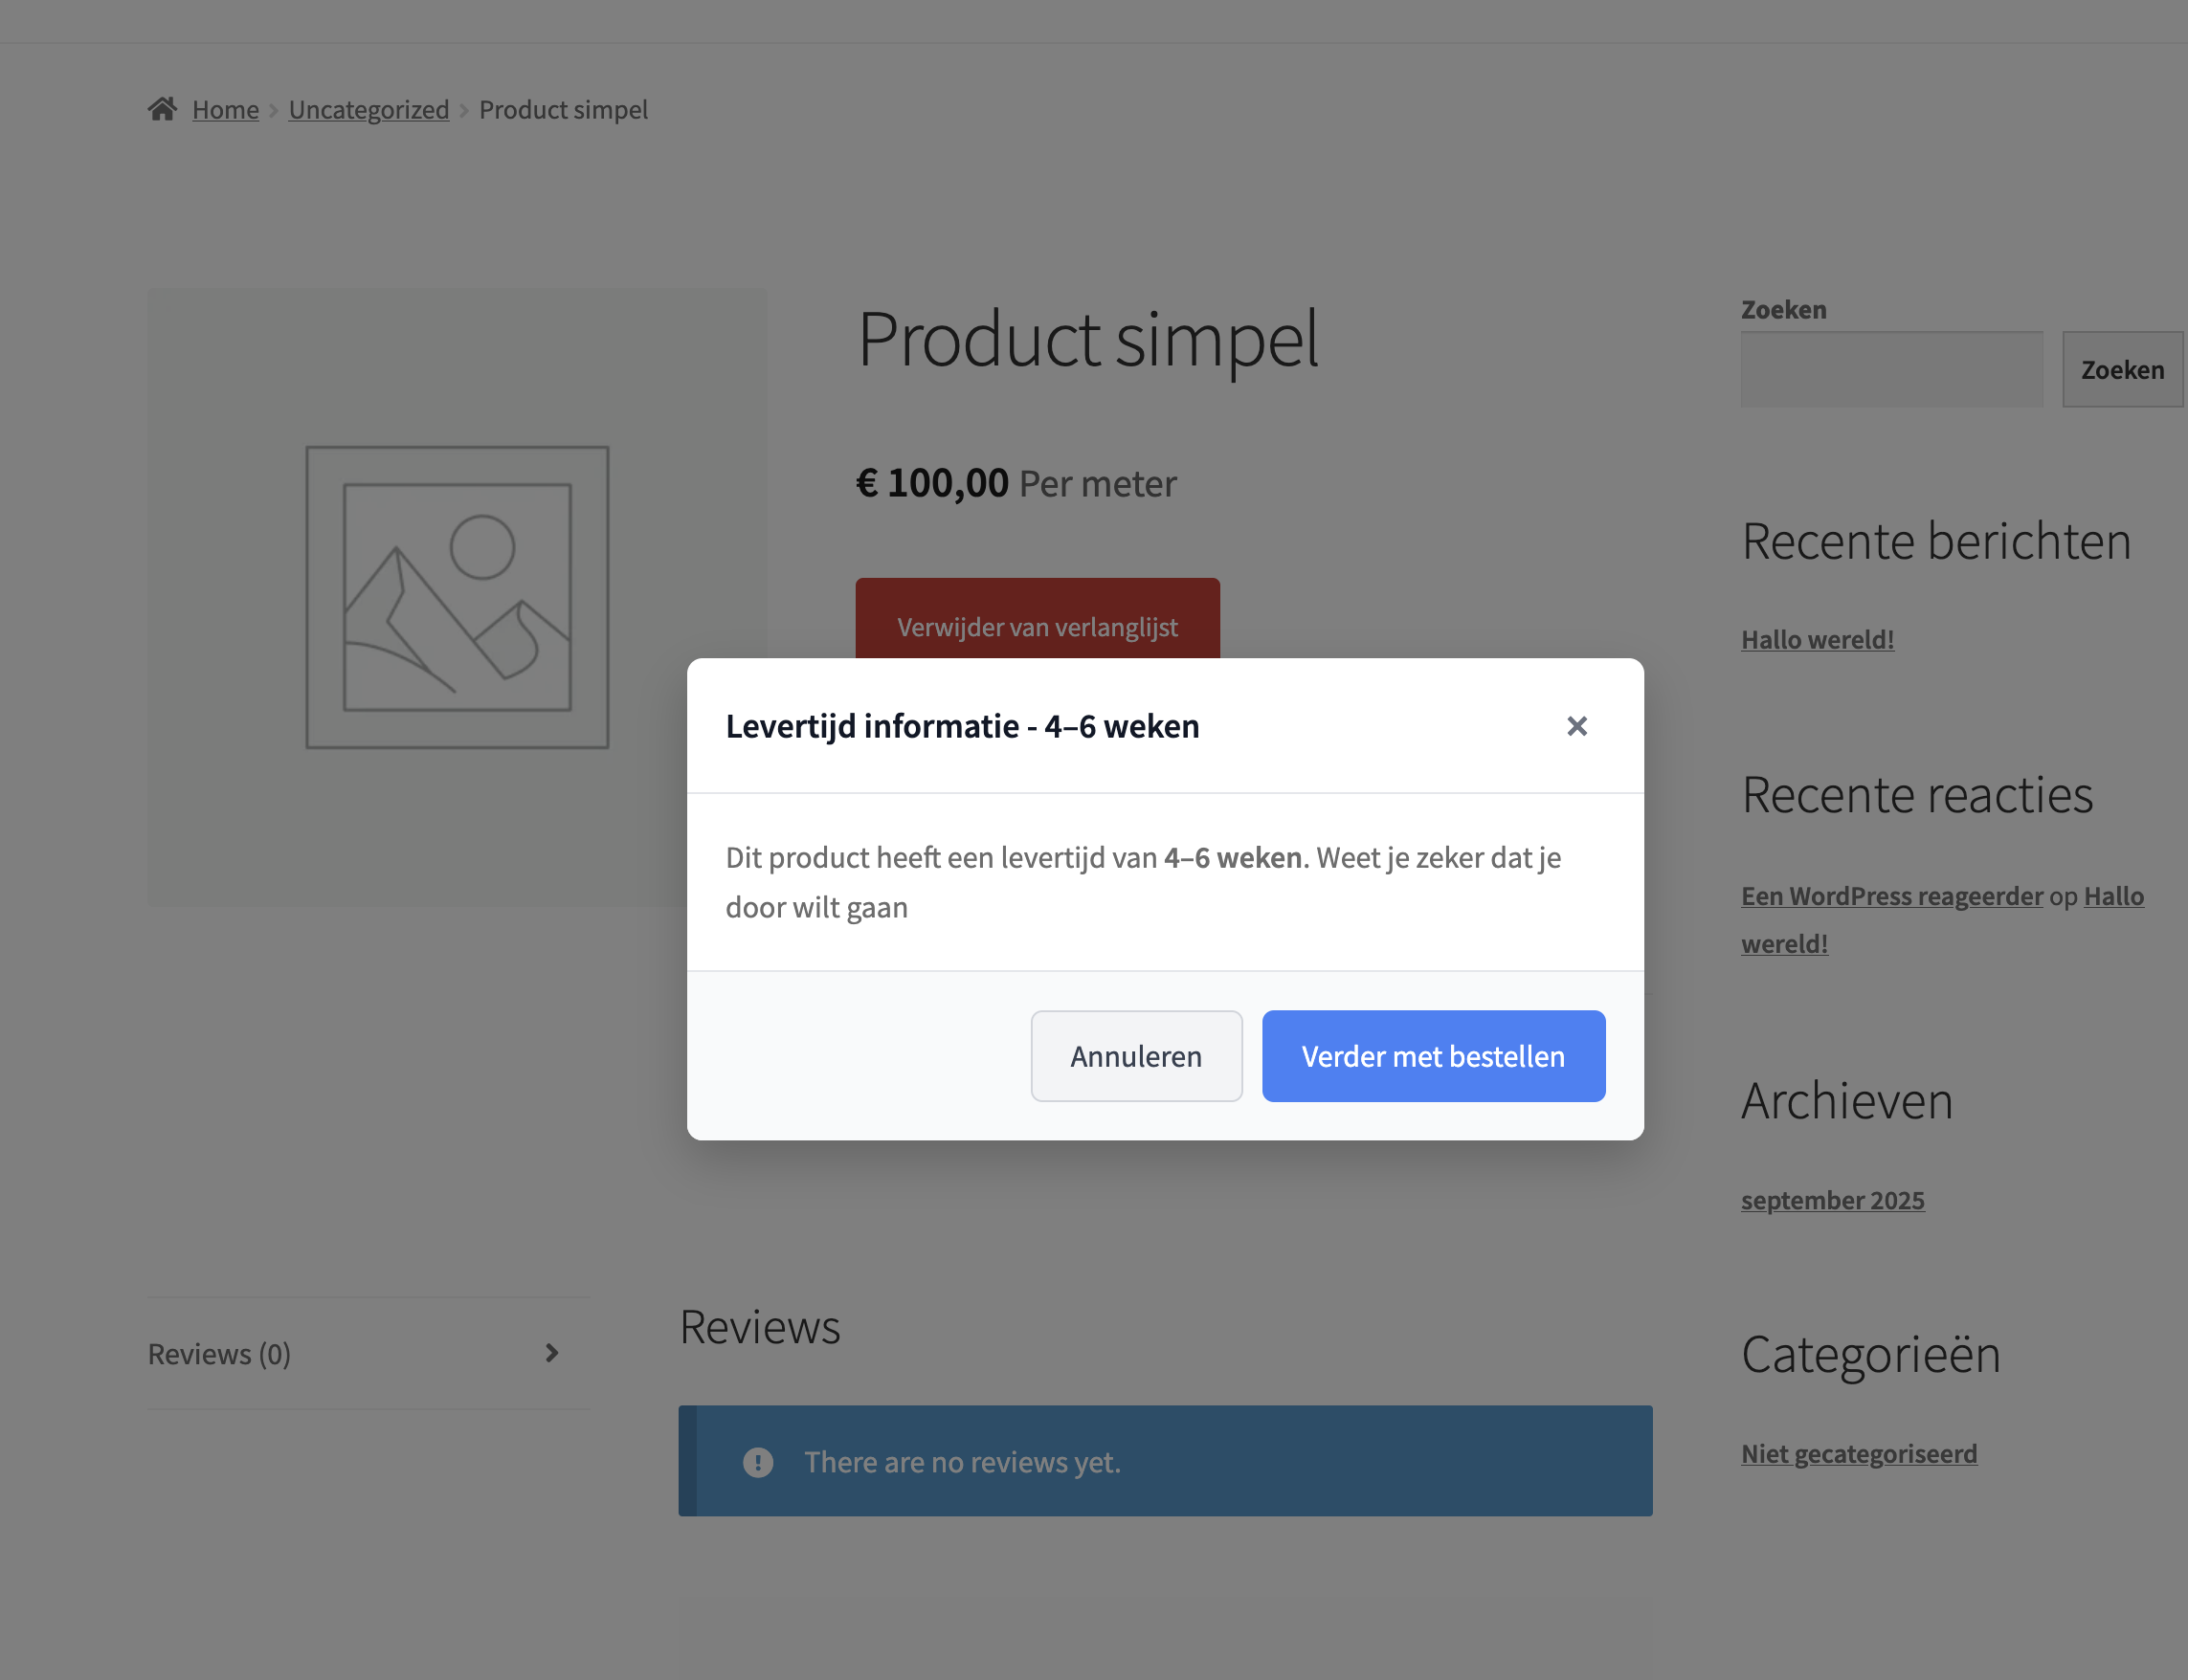Open the september 2025 archive
This screenshot has width=2188, height=1680.
click(x=1832, y=1200)
